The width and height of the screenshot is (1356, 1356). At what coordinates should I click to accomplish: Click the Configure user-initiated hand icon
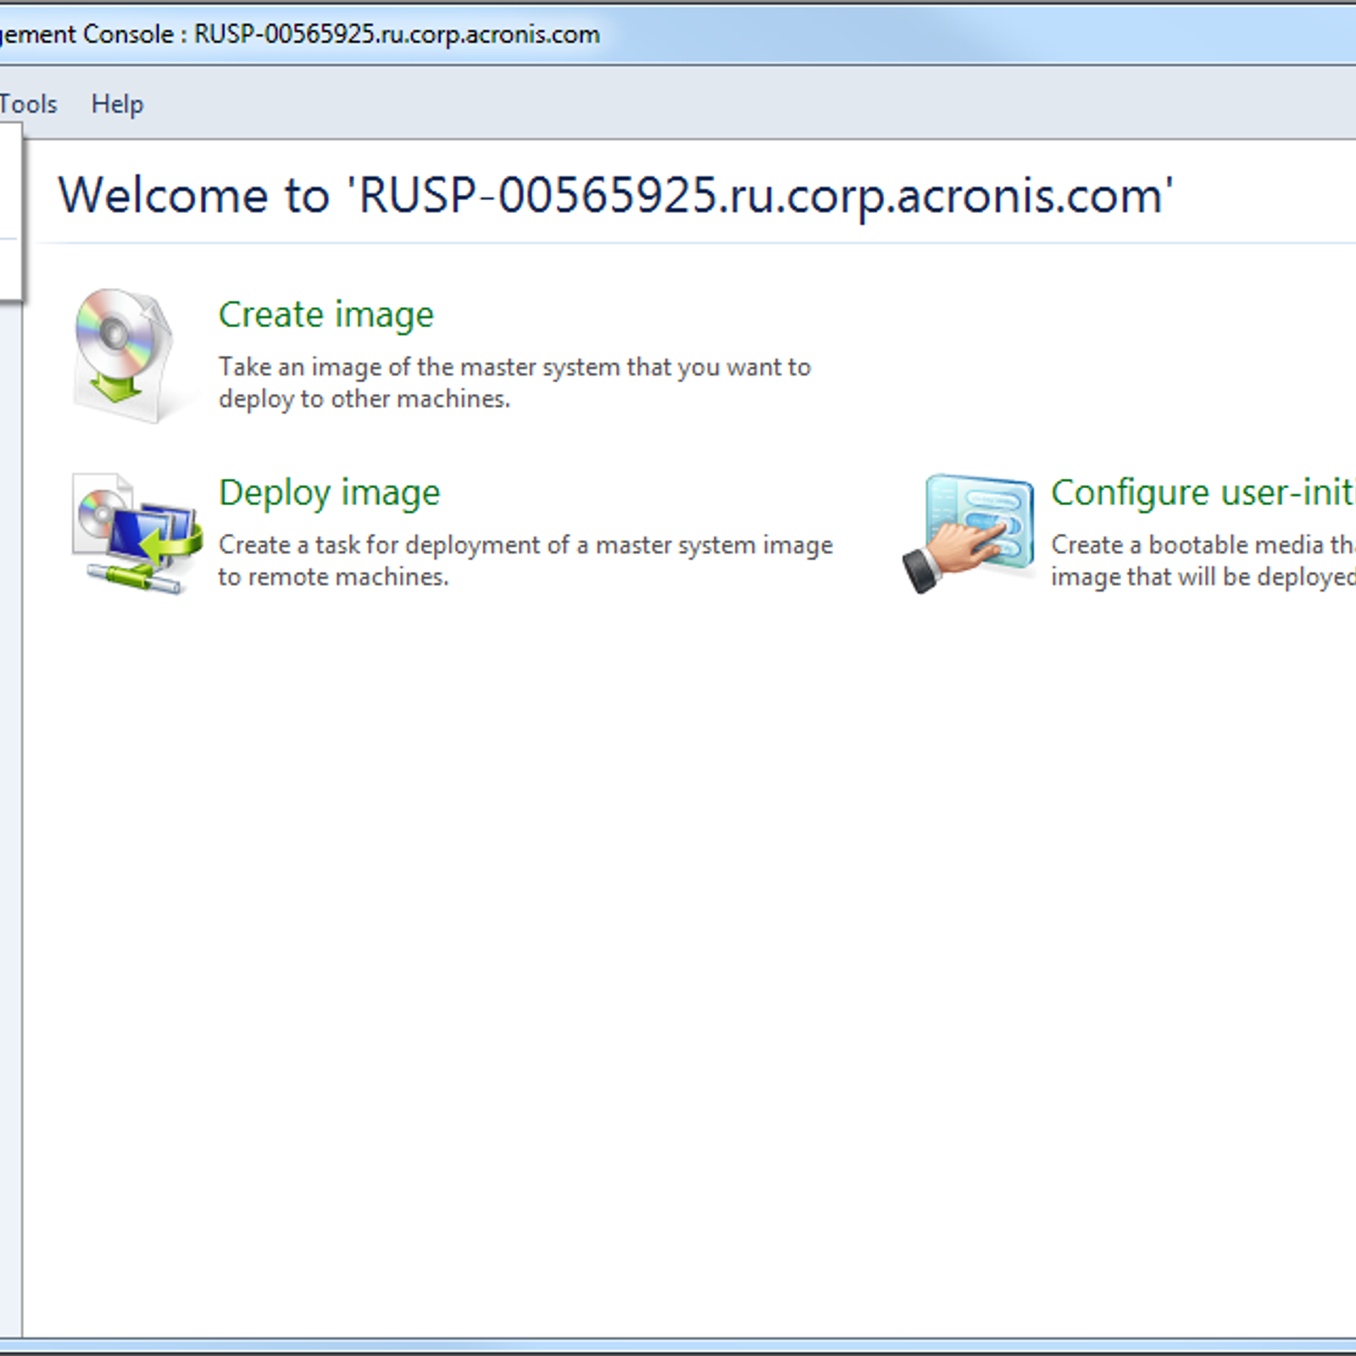969,533
